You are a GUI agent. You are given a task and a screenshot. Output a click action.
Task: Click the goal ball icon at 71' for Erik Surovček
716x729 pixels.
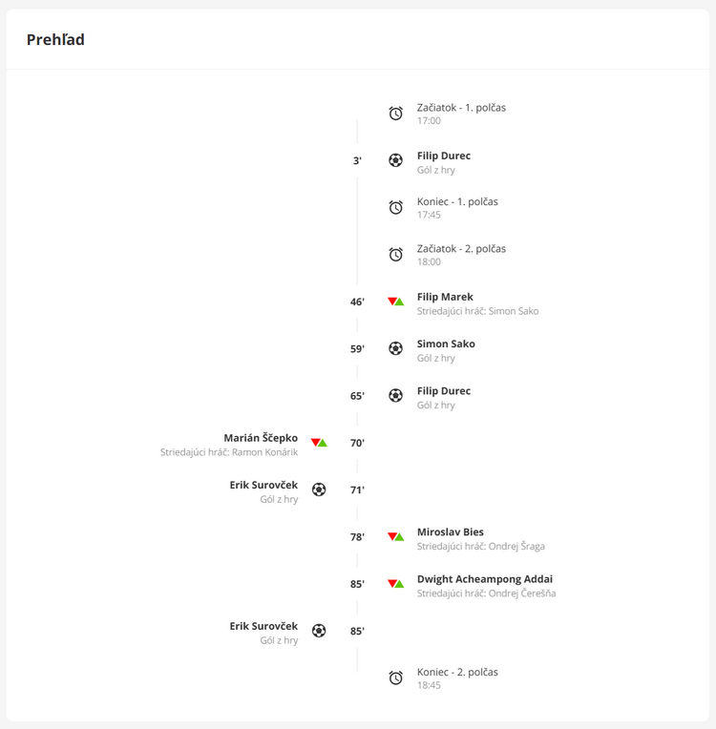point(319,489)
